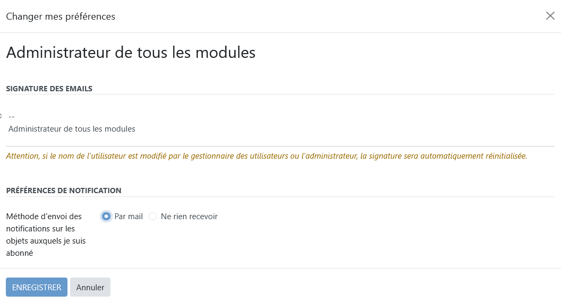Choose the Ne rien recevoir radio button
This screenshot has height=303, width=561.
point(153,217)
